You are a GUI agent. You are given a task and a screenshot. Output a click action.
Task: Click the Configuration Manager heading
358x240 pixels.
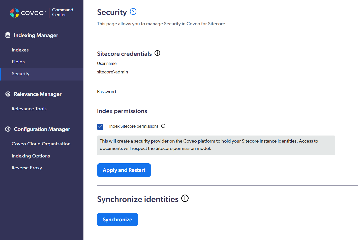(42, 129)
